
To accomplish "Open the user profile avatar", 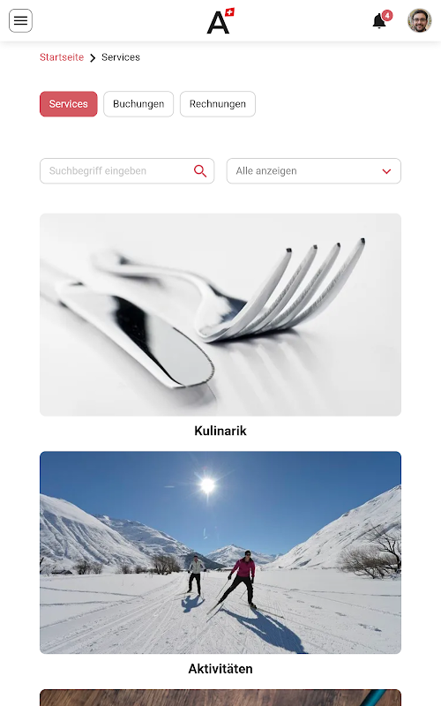I will point(420,20).
